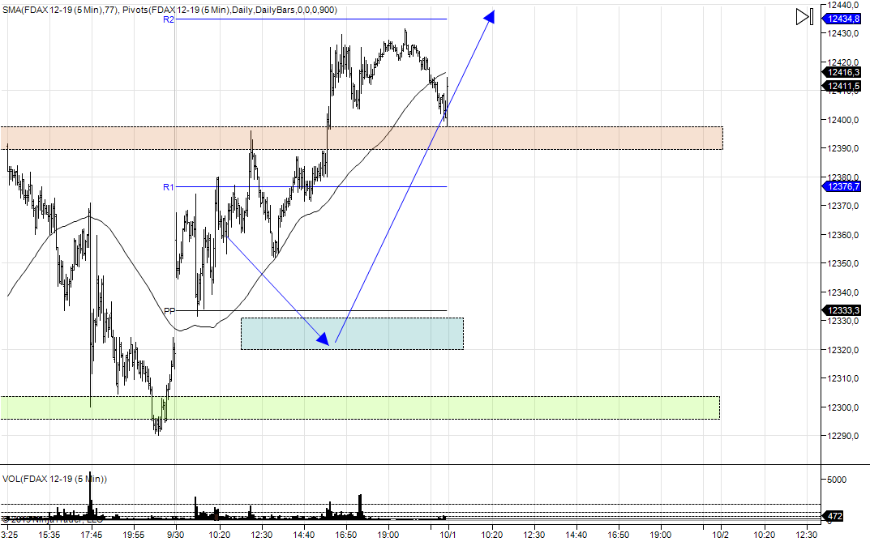Click the 10/2 date on time axis
The image size is (870, 546).
(x=722, y=535)
